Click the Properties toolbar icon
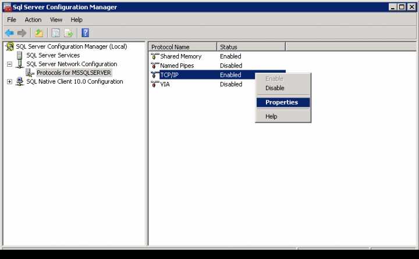 [56, 33]
